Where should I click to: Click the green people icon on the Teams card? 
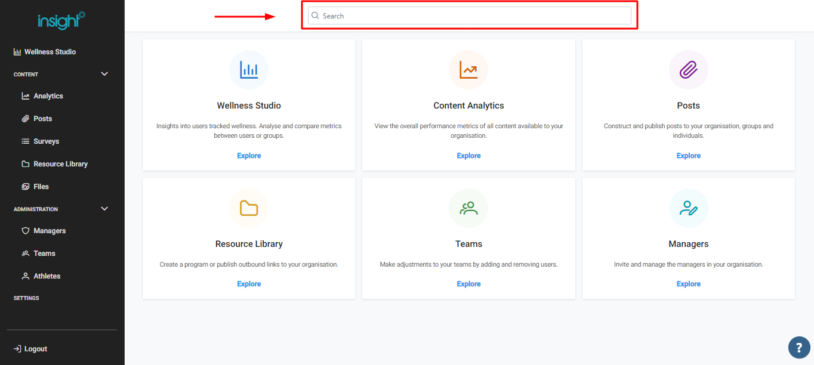coord(468,208)
